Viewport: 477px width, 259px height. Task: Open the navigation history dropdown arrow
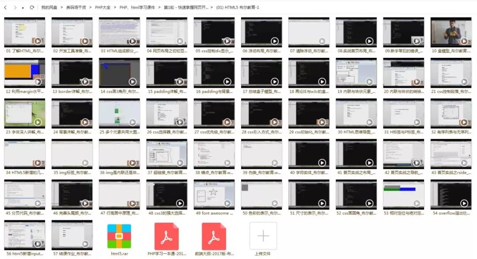[x=23, y=8]
